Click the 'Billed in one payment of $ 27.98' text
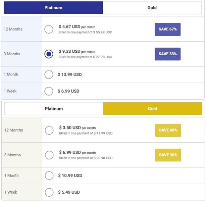Image resolution: width=206 pixels, height=202 pixels. (x=85, y=57)
